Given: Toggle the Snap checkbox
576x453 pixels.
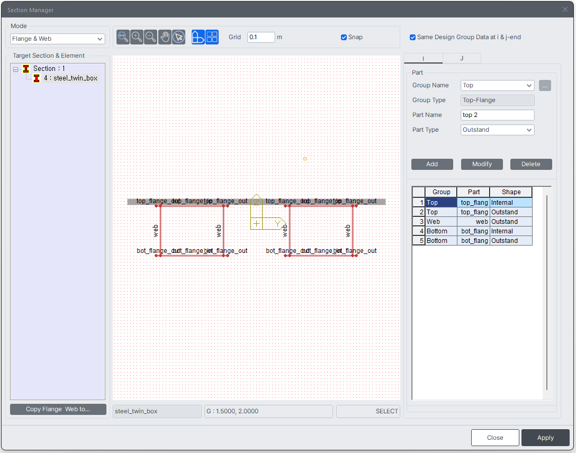Looking at the screenshot, I should click(344, 37).
